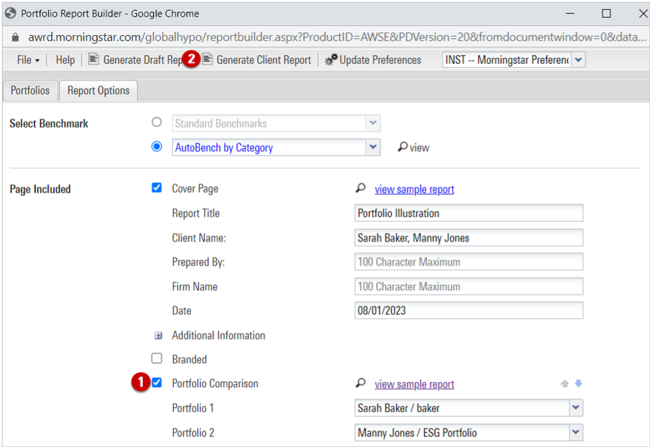Click magnifier icon next to Cover Page sample
This screenshot has width=650, height=447.
tap(361, 189)
